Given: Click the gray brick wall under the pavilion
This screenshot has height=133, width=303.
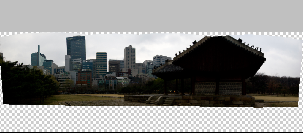Looking at the screenshot, I should click(218, 88).
